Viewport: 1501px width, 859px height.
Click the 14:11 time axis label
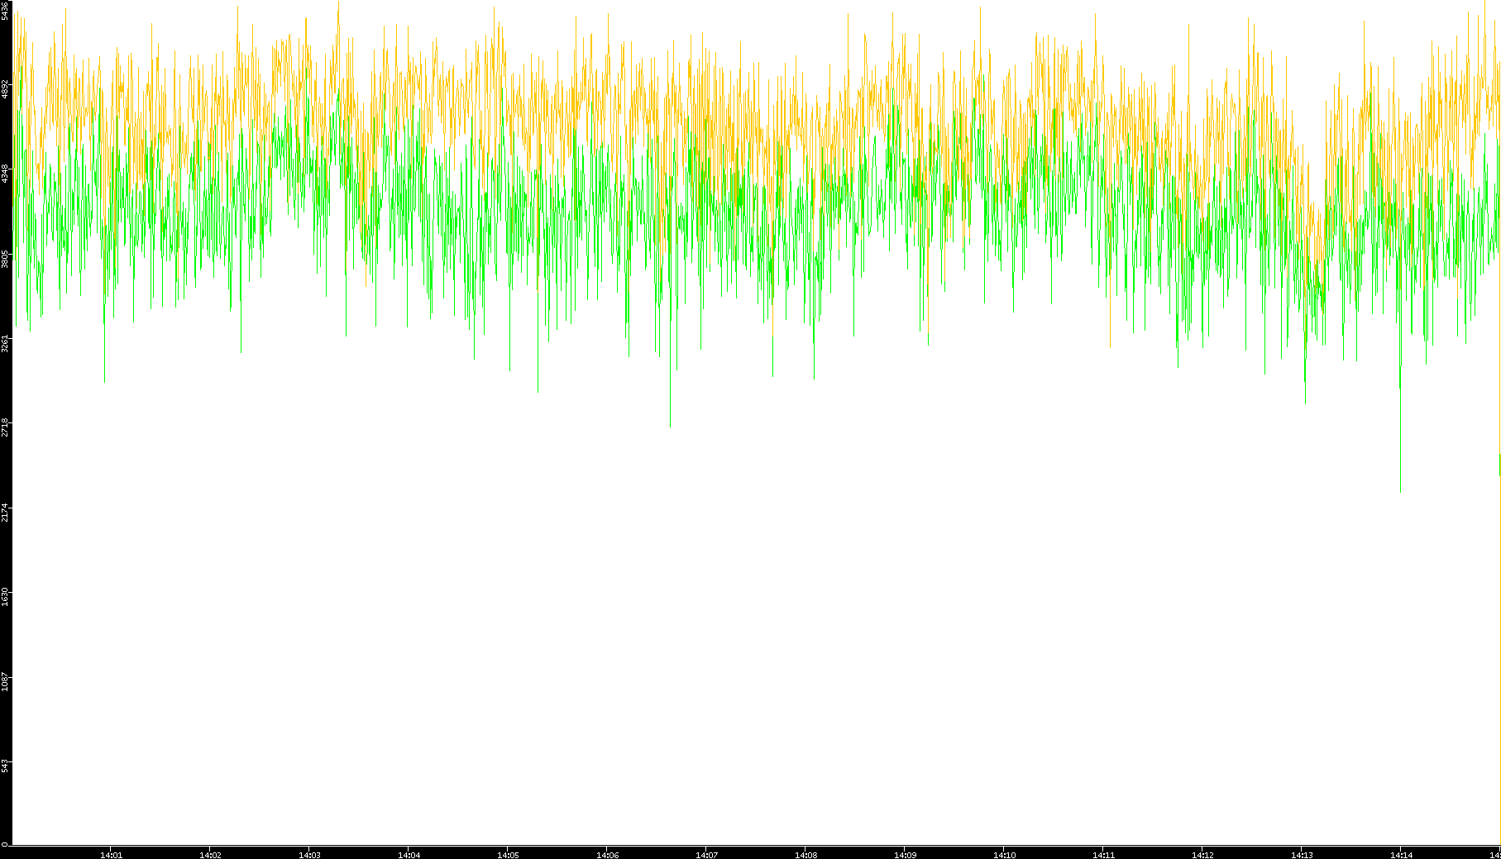tap(1103, 855)
